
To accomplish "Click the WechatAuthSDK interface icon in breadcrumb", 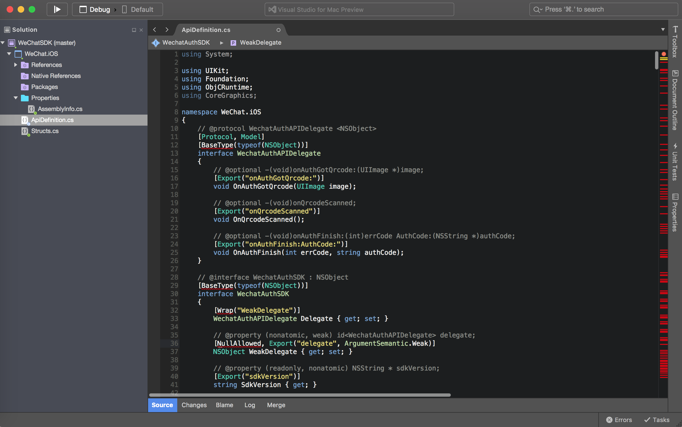I will (x=156, y=43).
